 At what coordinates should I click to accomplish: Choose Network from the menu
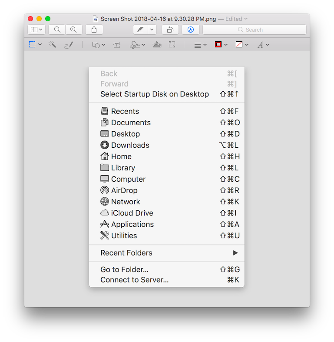click(x=167, y=202)
